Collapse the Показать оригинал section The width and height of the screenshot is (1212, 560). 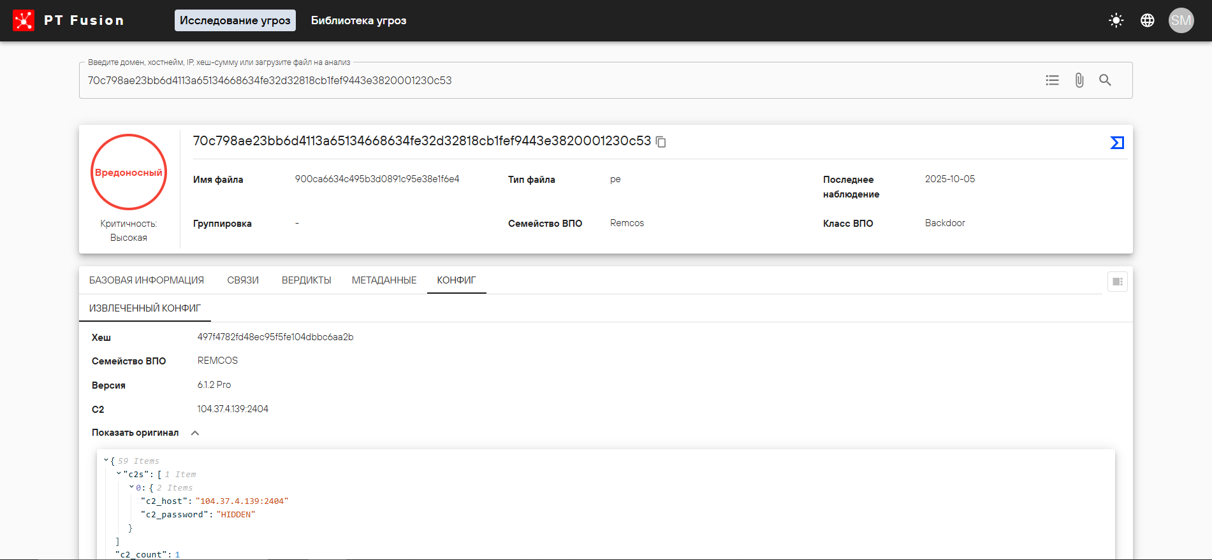click(195, 433)
